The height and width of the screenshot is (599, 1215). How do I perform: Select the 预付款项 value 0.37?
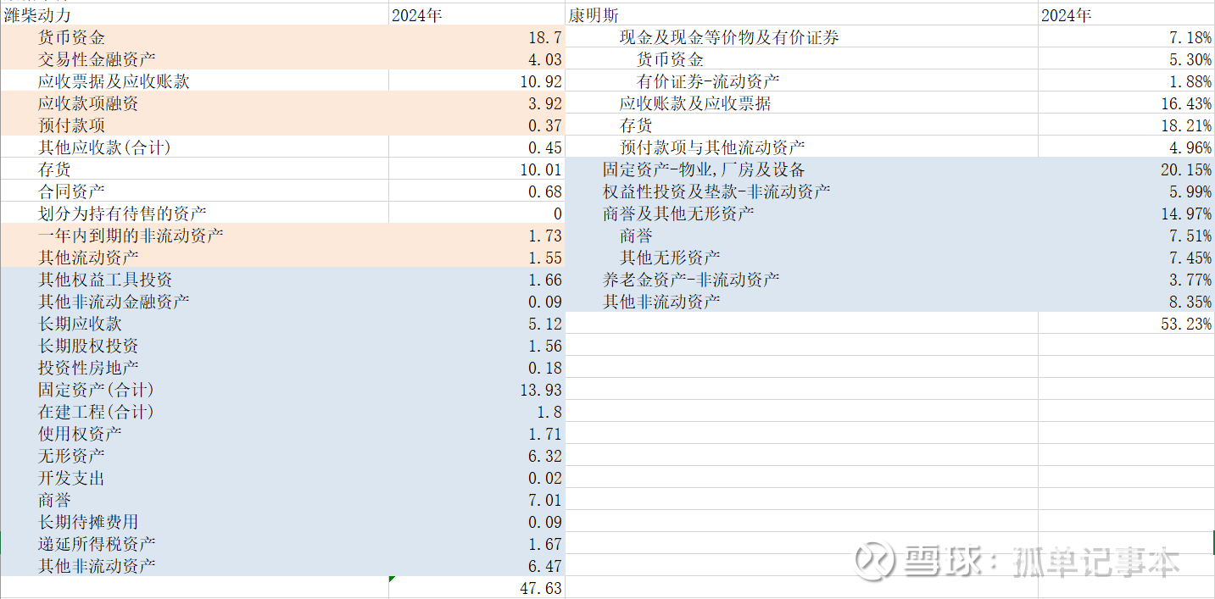[x=477, y=125]
